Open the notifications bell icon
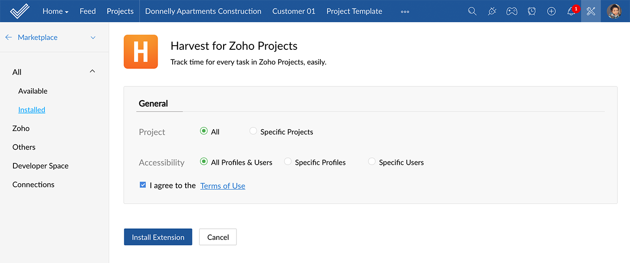 (x=571, y=12)
